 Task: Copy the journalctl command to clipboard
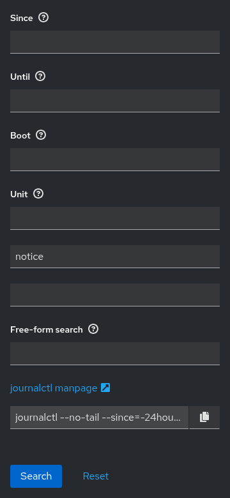pos(204,418)
